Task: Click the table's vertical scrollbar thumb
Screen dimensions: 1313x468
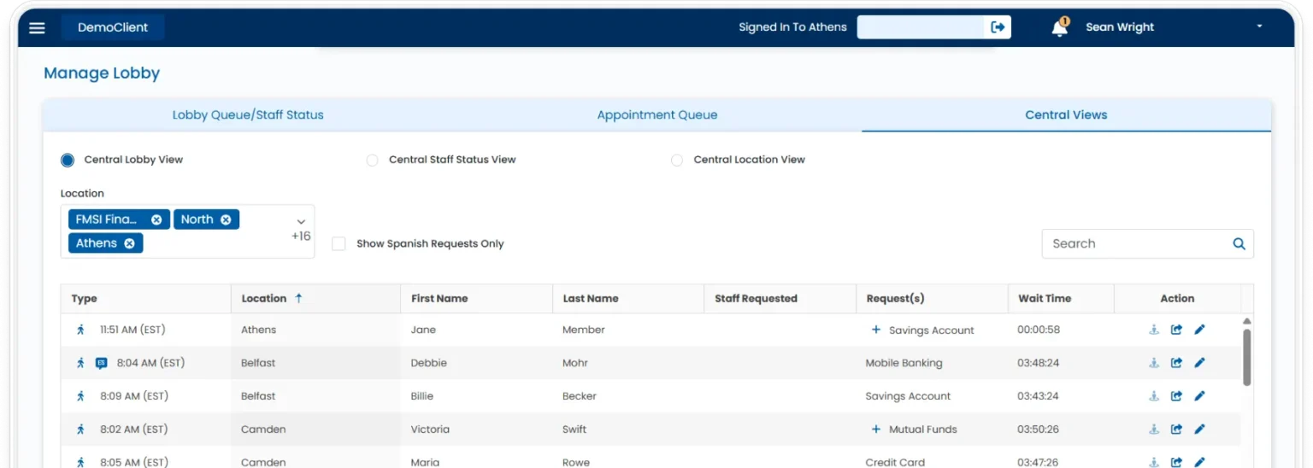Action: pos(1246,357)
